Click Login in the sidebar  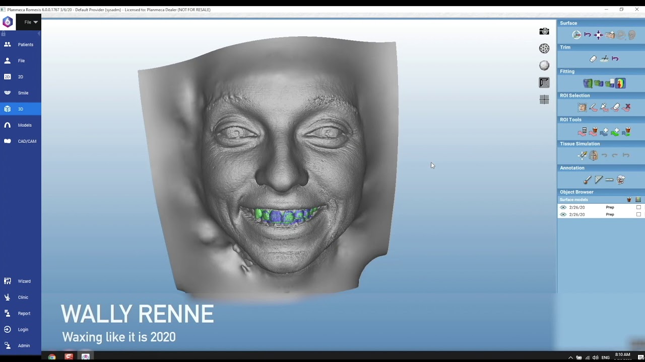tap(21, 329)
